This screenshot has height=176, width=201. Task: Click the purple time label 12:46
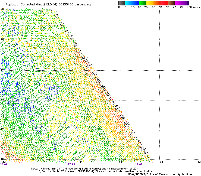(x=139, y=164)
